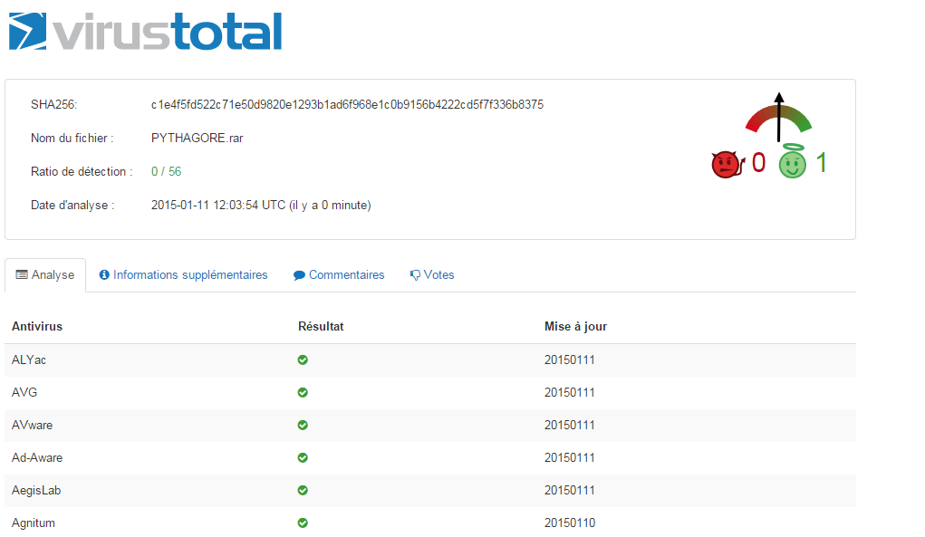925x537 pixels.
Task: Click the AVG antivirus name
Action: 24,393
